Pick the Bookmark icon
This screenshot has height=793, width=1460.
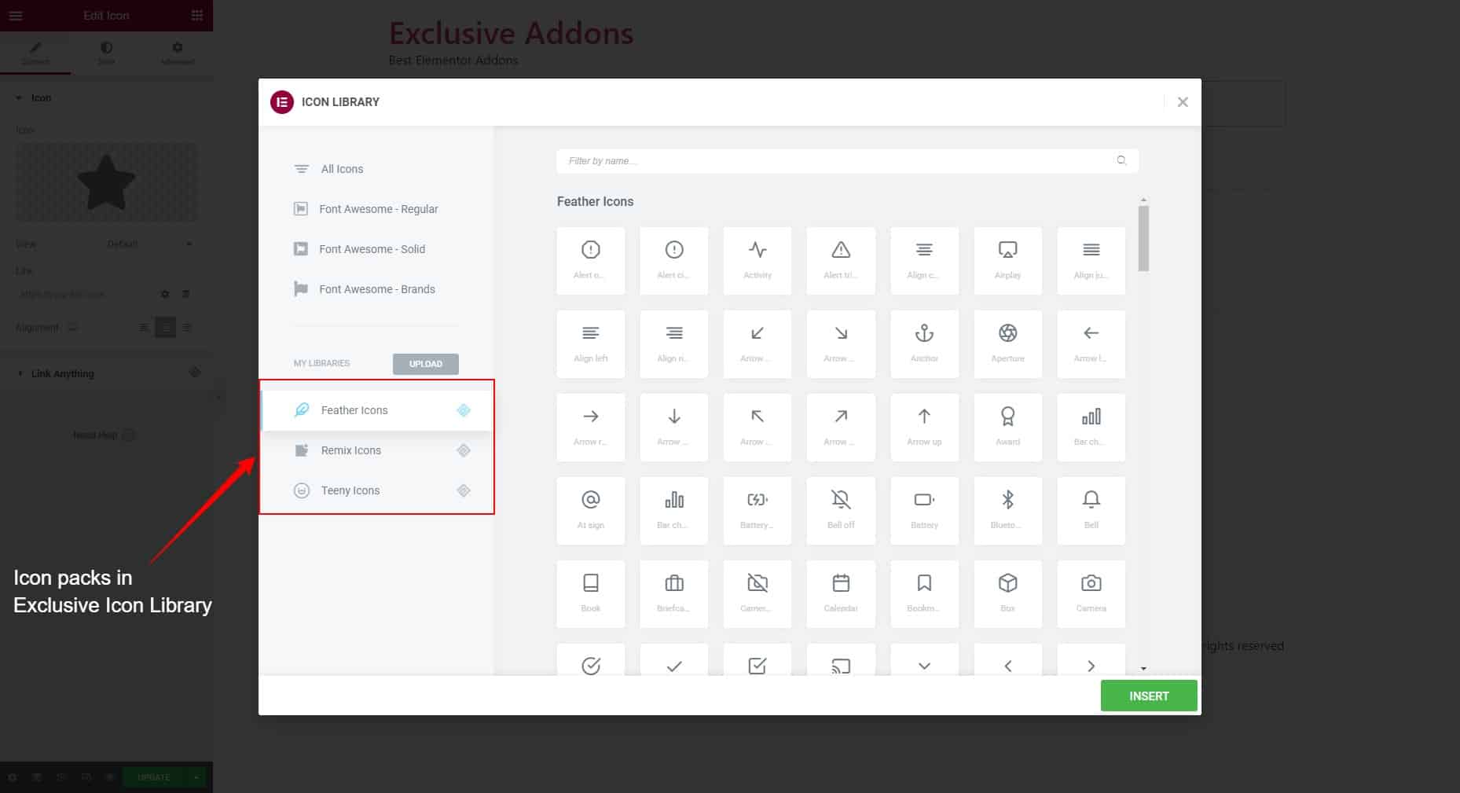coord(924,594)
